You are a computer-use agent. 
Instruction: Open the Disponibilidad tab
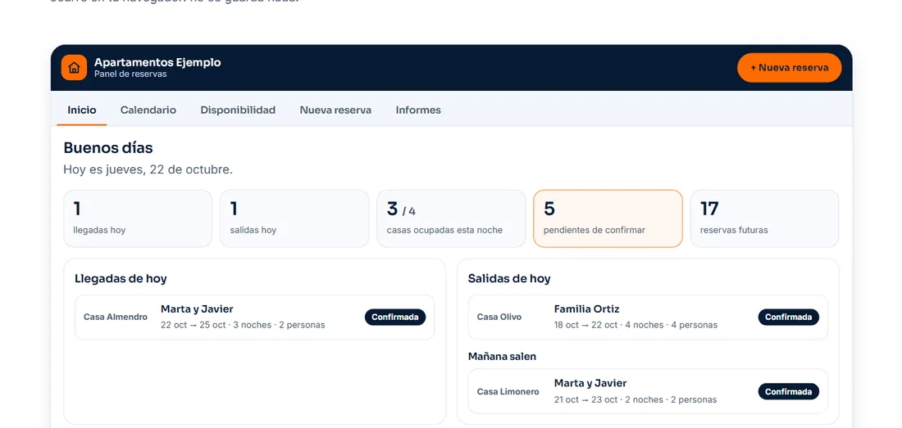[x=238, y=110]
